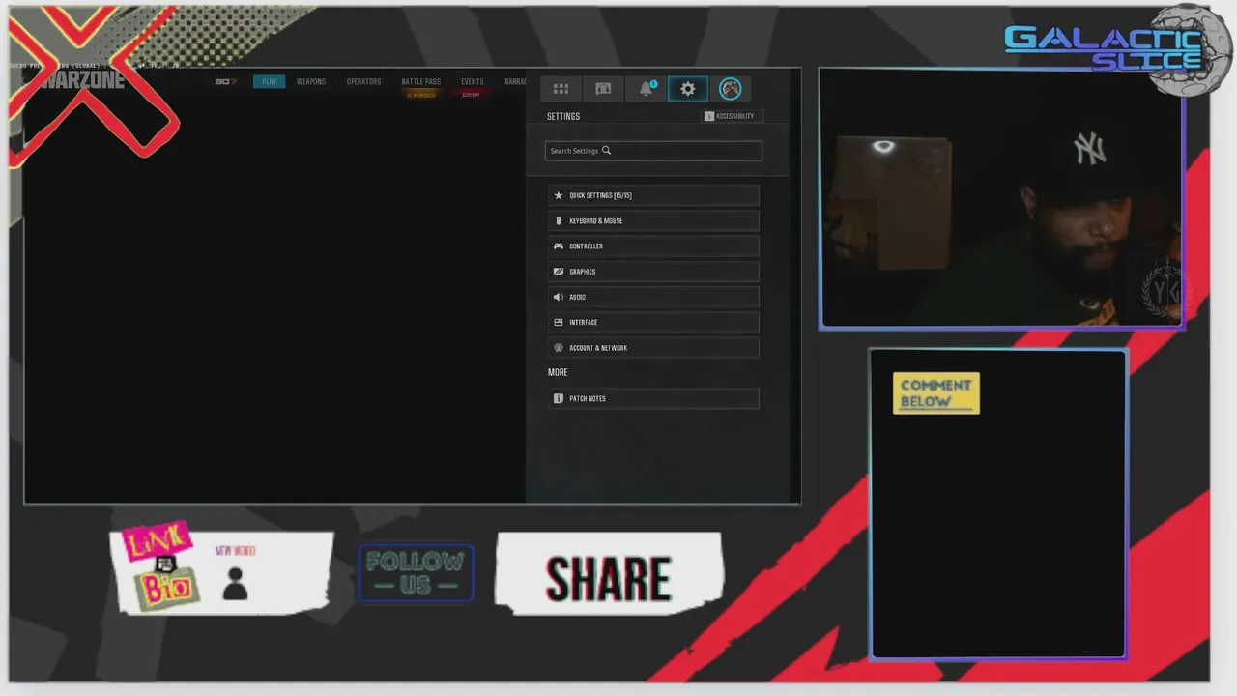Open Interface settings
Image resolution: width=1237 pixels, height=696 pixels.
pos(653,322)
